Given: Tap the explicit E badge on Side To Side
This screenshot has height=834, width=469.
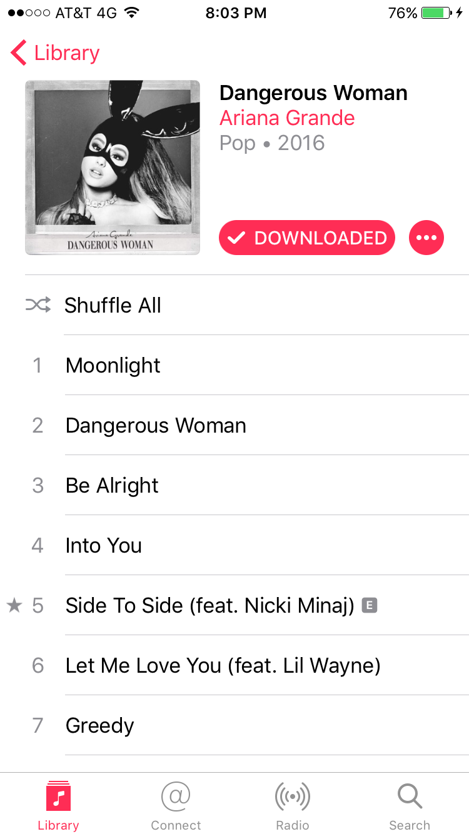Looking at the screenshot, I should click(x=370, y=605).
